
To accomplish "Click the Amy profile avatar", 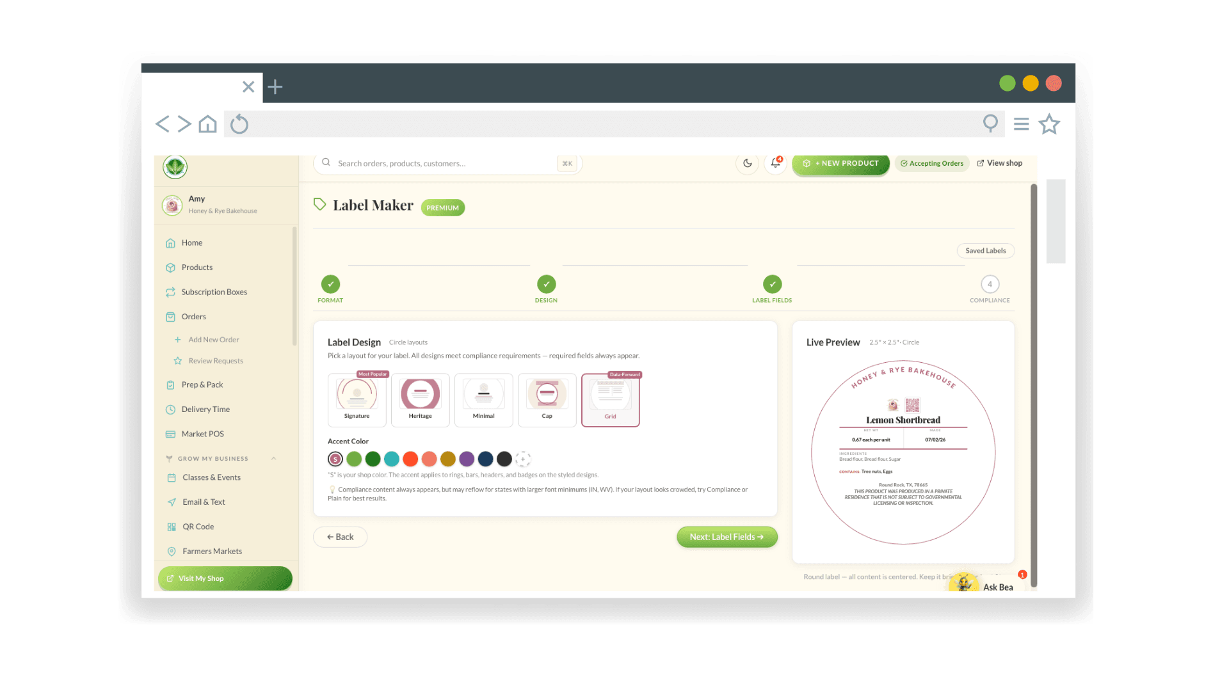I will coord(172,205).
